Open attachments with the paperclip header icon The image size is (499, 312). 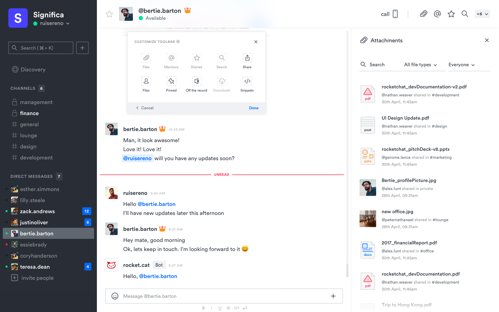pyautogui.click(x=423, y=14)
